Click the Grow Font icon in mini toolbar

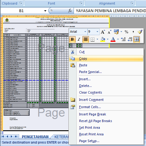[103, 32]
